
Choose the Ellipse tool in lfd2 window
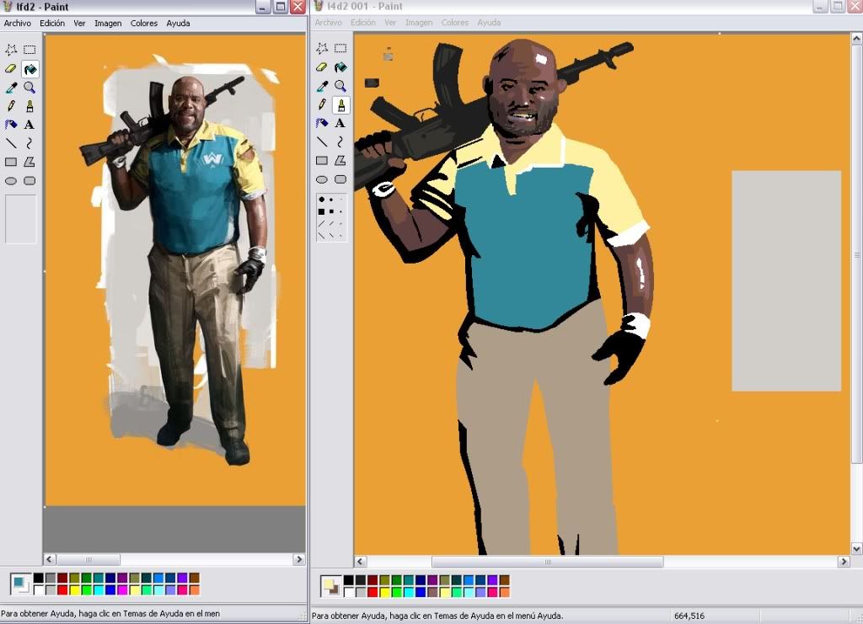(10, 180)
